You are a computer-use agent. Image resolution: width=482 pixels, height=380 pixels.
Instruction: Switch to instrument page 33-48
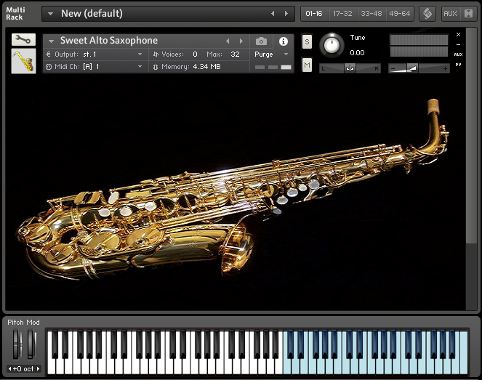[x=371, y=14]
